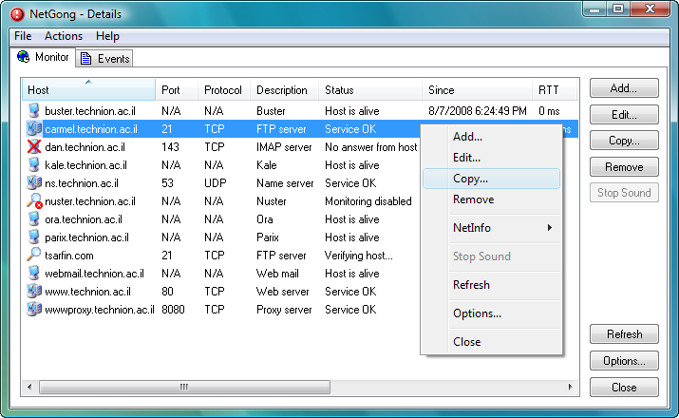Click the '8/7/2008 6:24:49 PM' since cell
This screenshot has height=418, width=679.
point(478,111)
